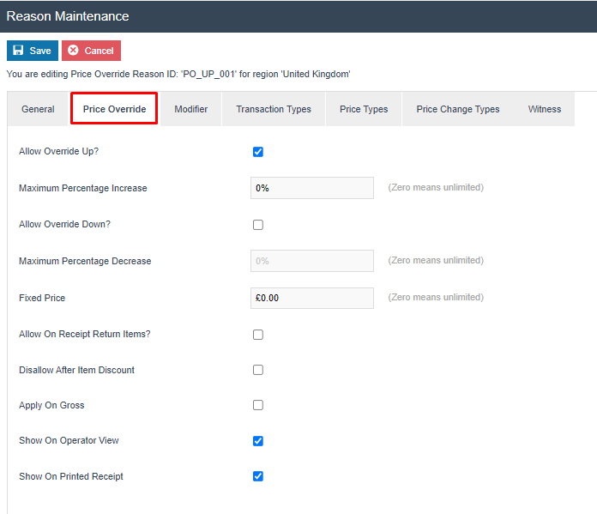Click the Disallow After Item Discount label
This screenshot has width=597, height=514.
(x=76, y=370)
